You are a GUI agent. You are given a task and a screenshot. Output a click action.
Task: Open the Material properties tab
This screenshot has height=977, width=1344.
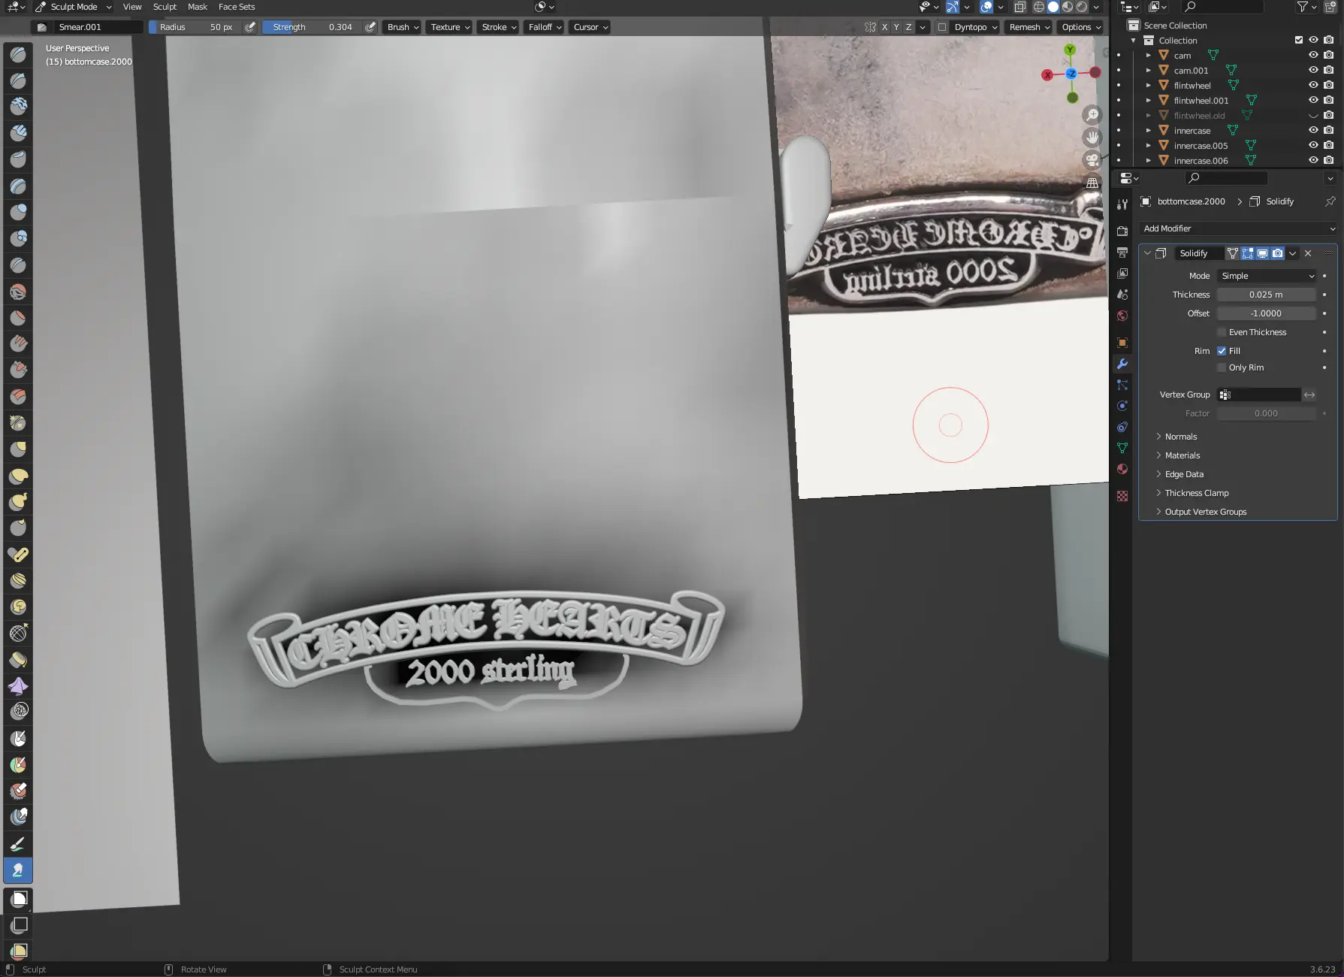(1122, 469)
